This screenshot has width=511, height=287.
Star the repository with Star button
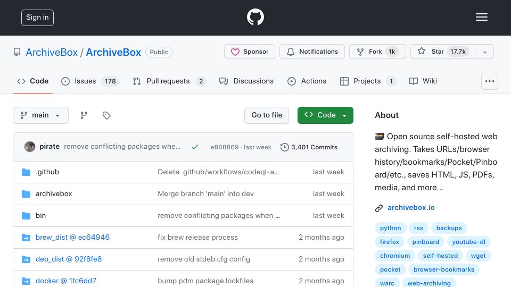[443, 52]
